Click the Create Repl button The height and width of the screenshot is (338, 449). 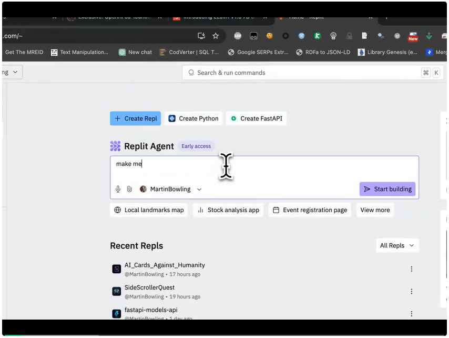tap(135, 118)
